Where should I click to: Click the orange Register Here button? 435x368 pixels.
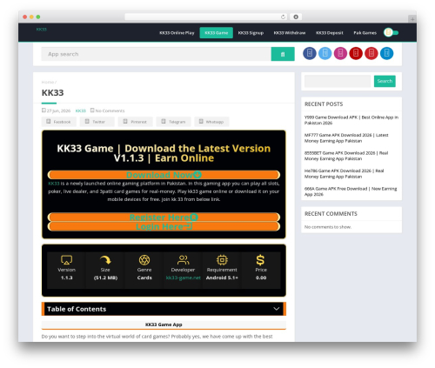164,217
